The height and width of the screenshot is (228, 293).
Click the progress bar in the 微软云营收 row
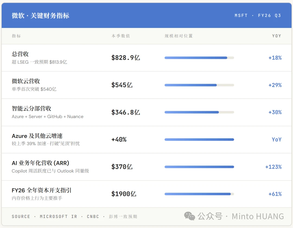coord(199,85)
